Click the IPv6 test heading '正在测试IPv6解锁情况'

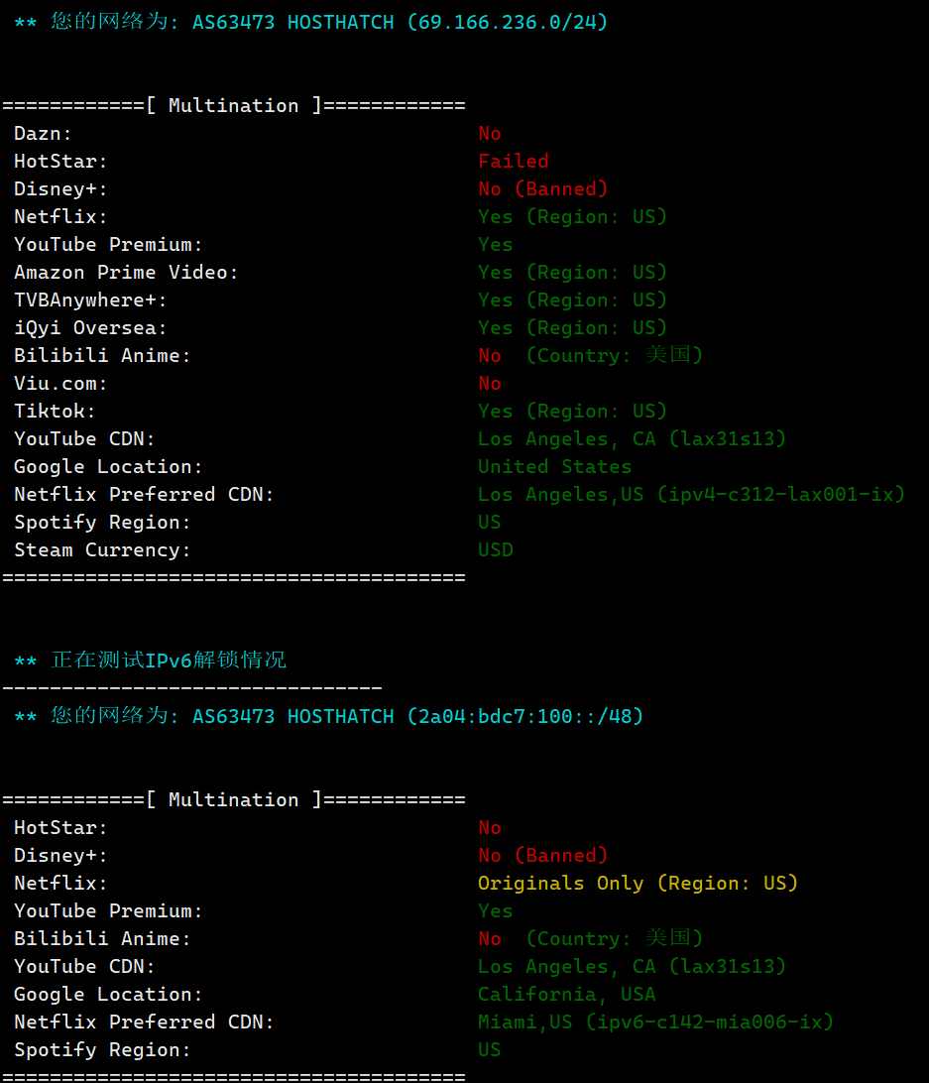[x=169, y=661]
